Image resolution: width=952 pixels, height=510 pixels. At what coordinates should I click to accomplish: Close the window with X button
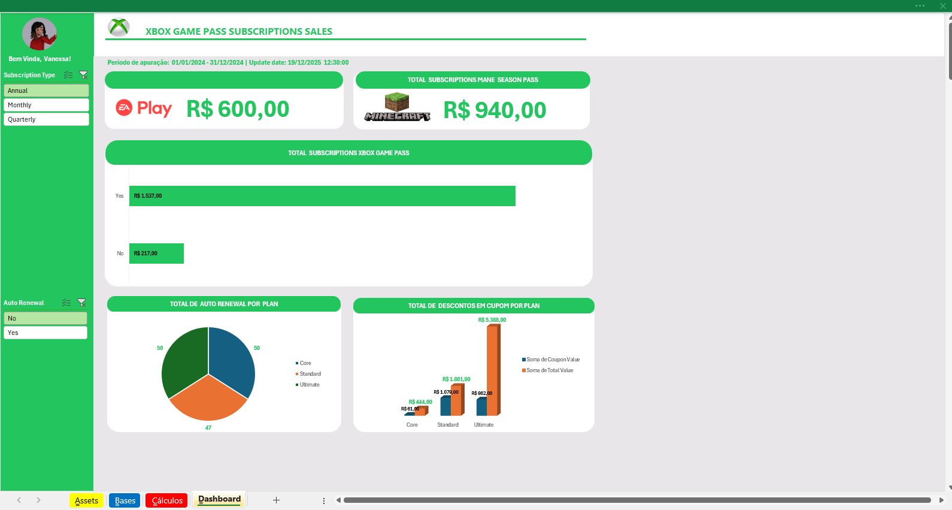pos(943,5)
